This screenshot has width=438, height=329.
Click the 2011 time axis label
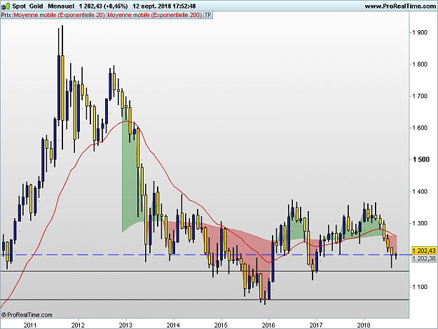tap(30, 325)
